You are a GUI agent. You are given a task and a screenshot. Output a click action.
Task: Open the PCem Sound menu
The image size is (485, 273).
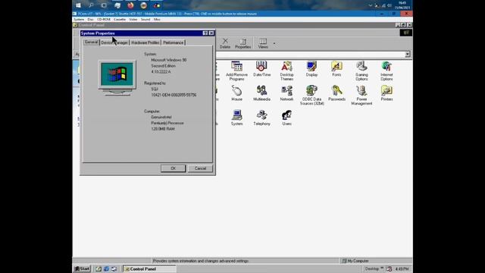coord(145,19)
